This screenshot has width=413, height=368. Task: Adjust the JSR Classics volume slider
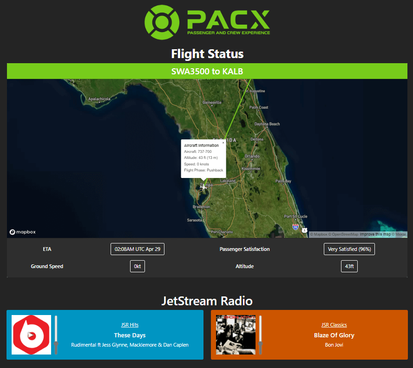pyautogui.click(x=260, y=335)
